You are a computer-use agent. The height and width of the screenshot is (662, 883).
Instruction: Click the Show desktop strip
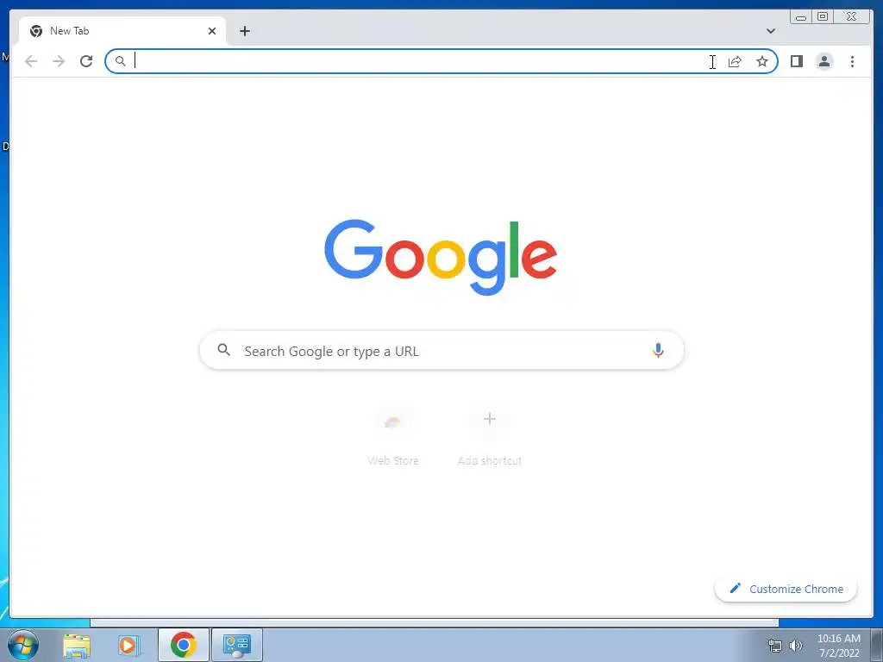(877, 645)
